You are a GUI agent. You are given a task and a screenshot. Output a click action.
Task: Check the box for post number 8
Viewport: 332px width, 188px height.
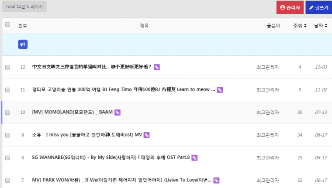point(7,158)
